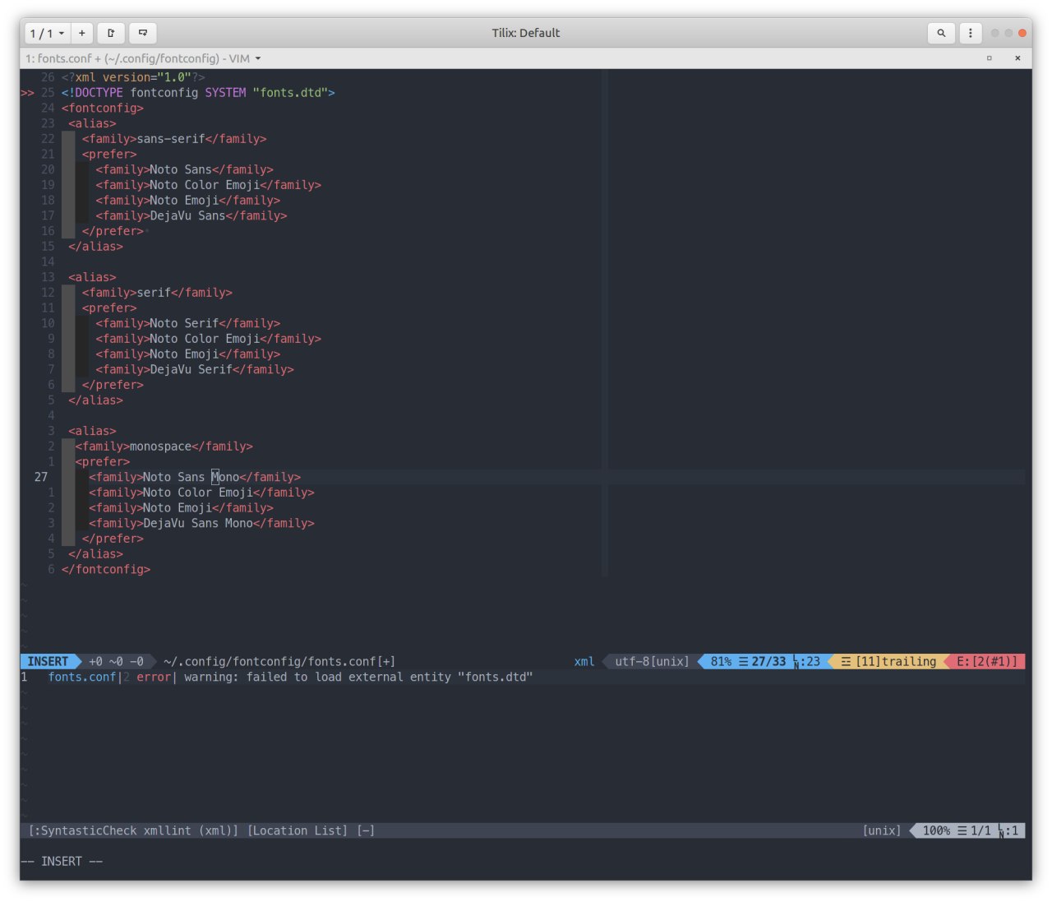The image size is (1052, 902).
Task: Click the [:SyntasticCheck xmllint (xml)] status text
Action: 133,830
